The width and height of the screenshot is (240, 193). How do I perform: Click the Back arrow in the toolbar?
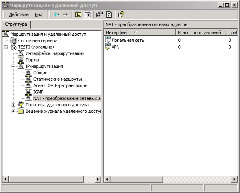tap(56, 14)
